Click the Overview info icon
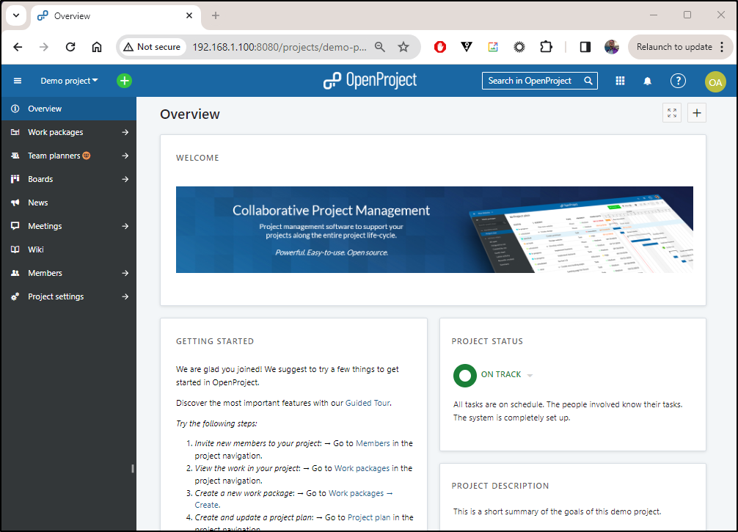 pos(15,109)
